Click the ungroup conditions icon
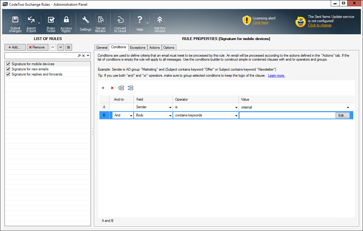The width and height of the screenshot is (363, 231). click(130, 88)
